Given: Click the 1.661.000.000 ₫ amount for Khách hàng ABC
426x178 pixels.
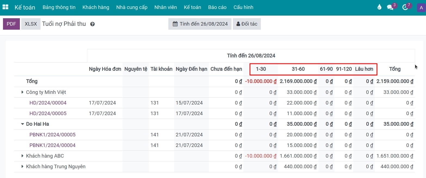Looking at the screenshot, I should 298,156.
